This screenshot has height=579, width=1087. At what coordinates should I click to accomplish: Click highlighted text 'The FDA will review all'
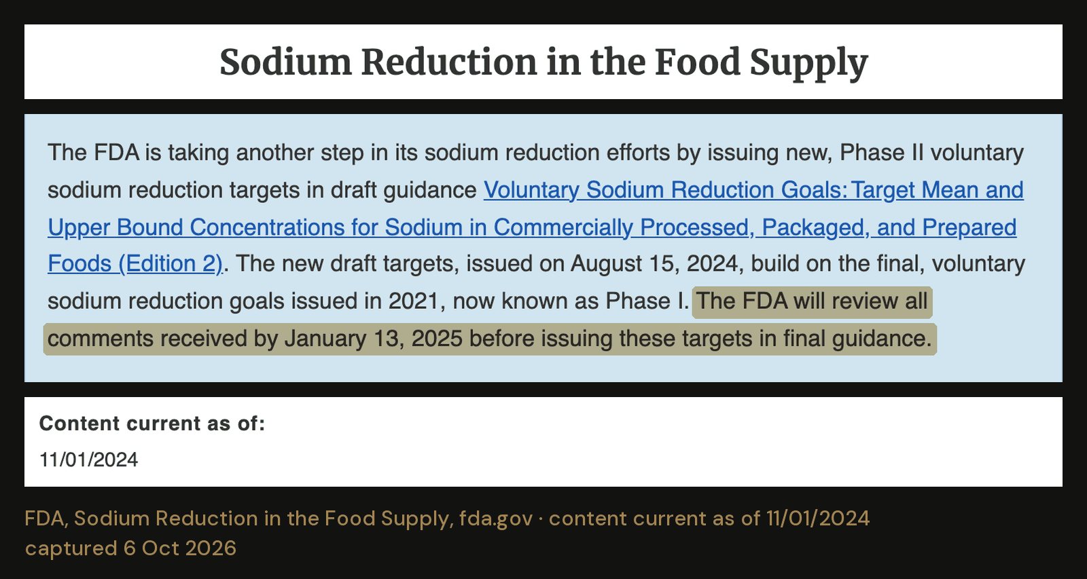[812, 301]
